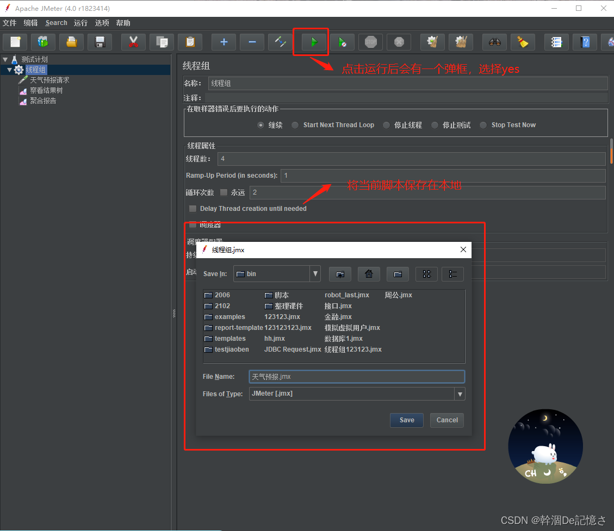Switch to icon grid view in dialog
Image resolution: width=614 pixels, height=531 pixels.
click(x=427, y=274)
